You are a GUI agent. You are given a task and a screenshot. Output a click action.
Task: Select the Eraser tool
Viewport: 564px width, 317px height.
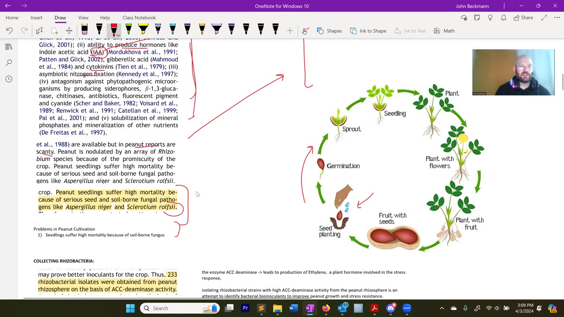click(x=85, y=30)
